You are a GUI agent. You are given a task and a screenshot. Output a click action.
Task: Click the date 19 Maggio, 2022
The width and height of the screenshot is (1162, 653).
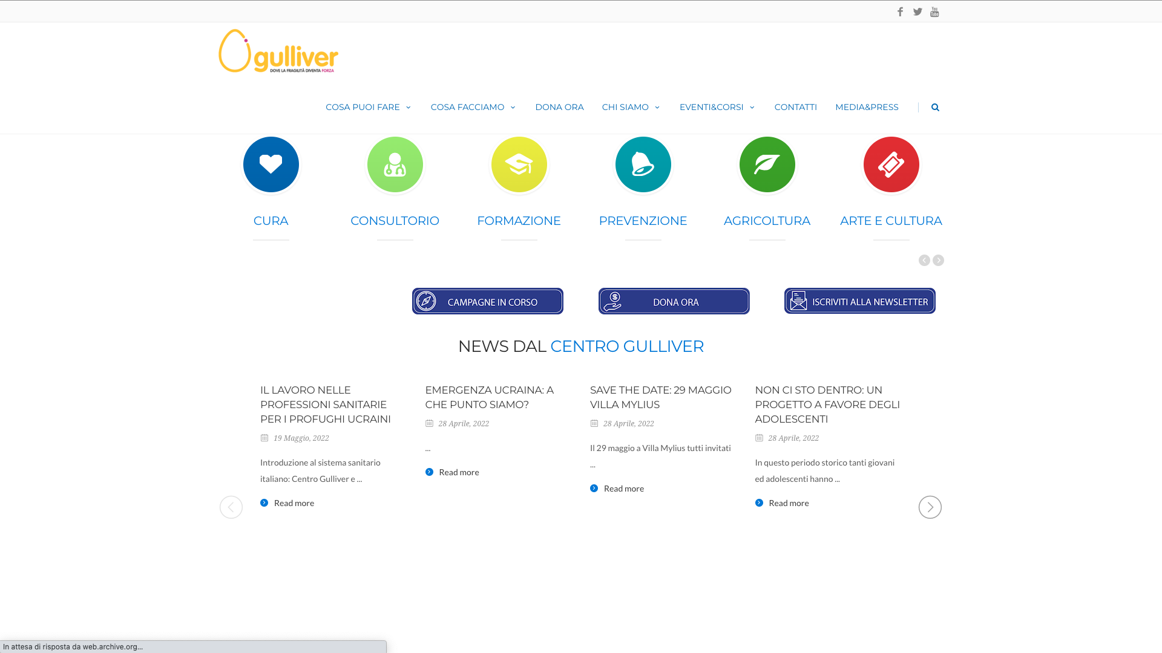[x=301, y=438]
